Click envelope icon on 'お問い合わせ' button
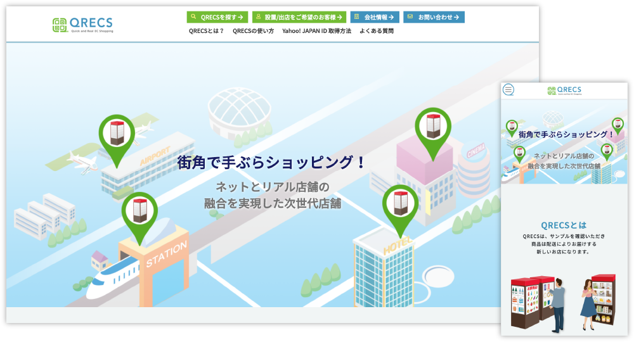 pyautogui.click(x=410, y=16)
